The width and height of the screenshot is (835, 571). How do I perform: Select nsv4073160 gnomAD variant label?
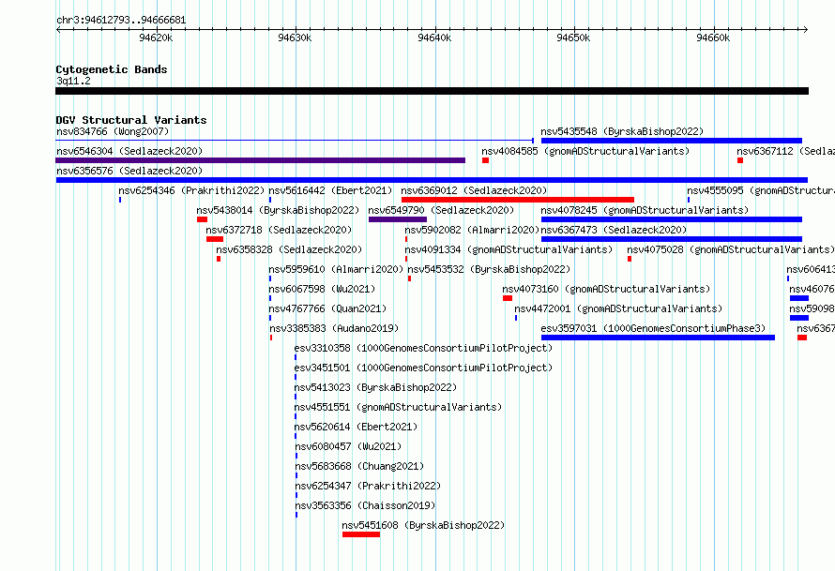(606, 289)
